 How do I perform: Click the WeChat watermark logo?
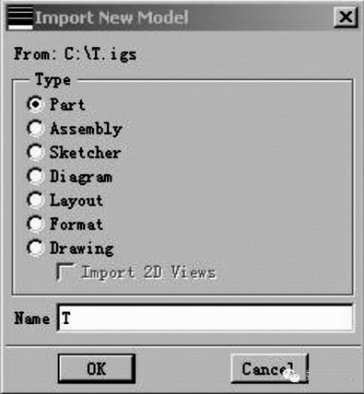click(291, 376)
